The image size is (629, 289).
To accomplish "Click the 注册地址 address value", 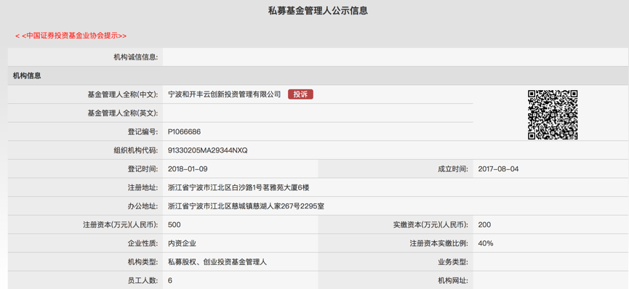I will 239,187.
